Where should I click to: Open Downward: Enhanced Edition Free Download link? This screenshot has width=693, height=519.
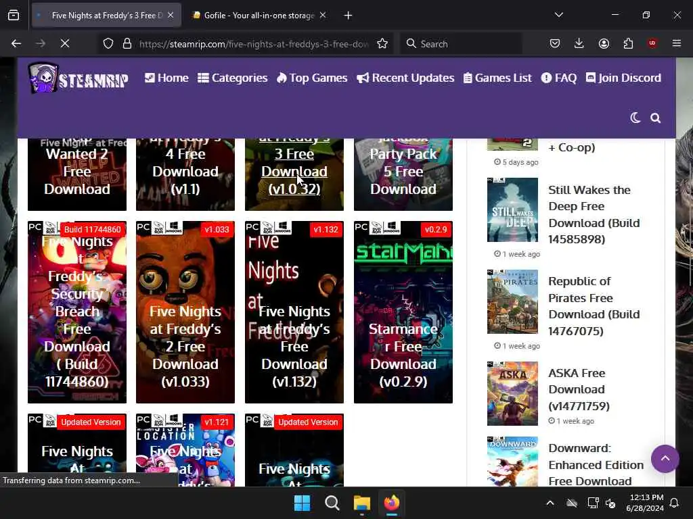click(x=596, y=464)
